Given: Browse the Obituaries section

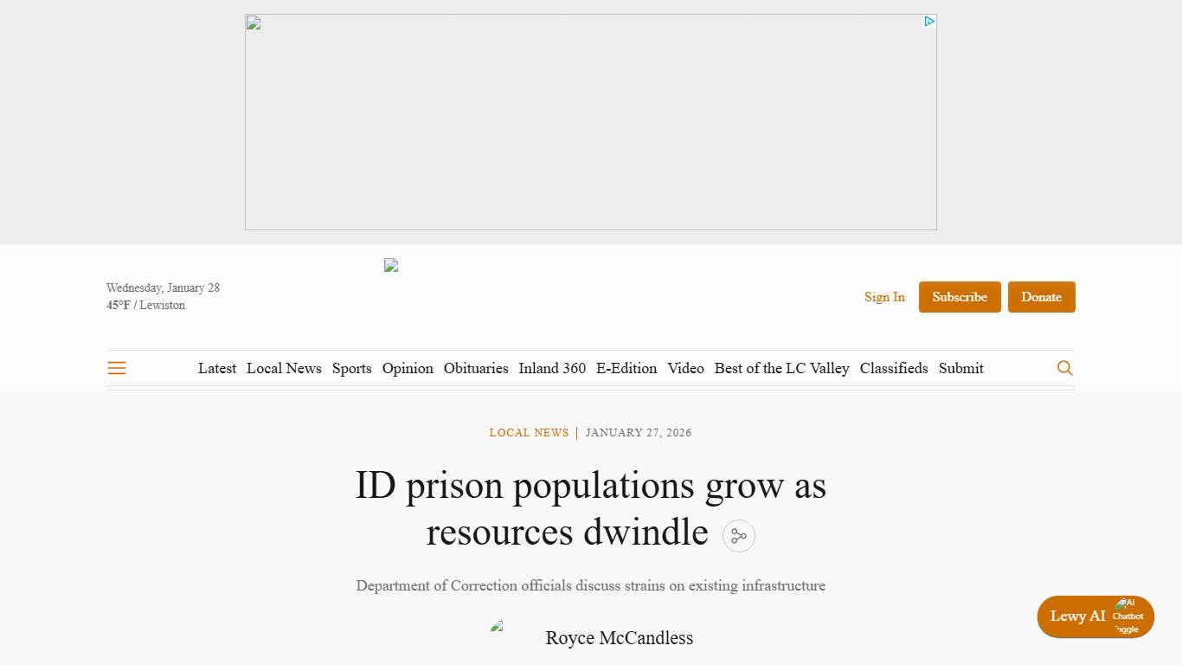Looking at the screenshot, I should [476, 368].
